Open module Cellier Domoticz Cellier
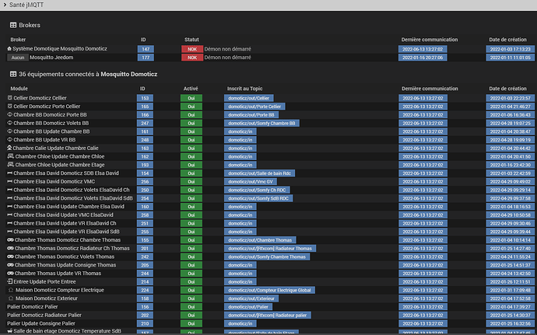Image resolution: width=537 pixels, height=335 pixels. point(40,98)
